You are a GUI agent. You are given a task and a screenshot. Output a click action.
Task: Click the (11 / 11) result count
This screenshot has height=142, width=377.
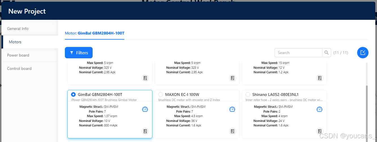[341, 53]
